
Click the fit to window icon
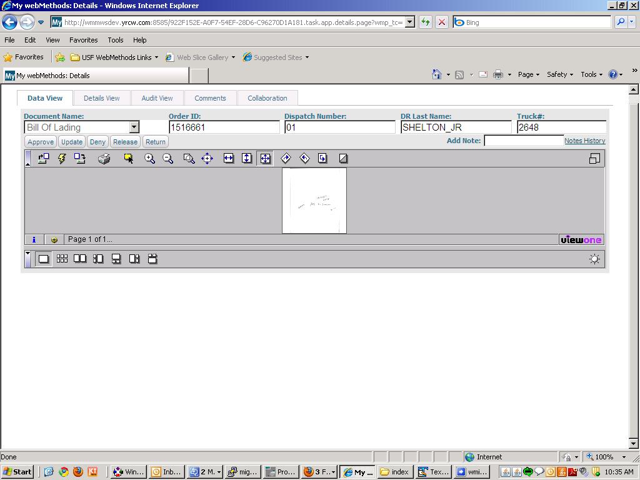pos(265,158)
